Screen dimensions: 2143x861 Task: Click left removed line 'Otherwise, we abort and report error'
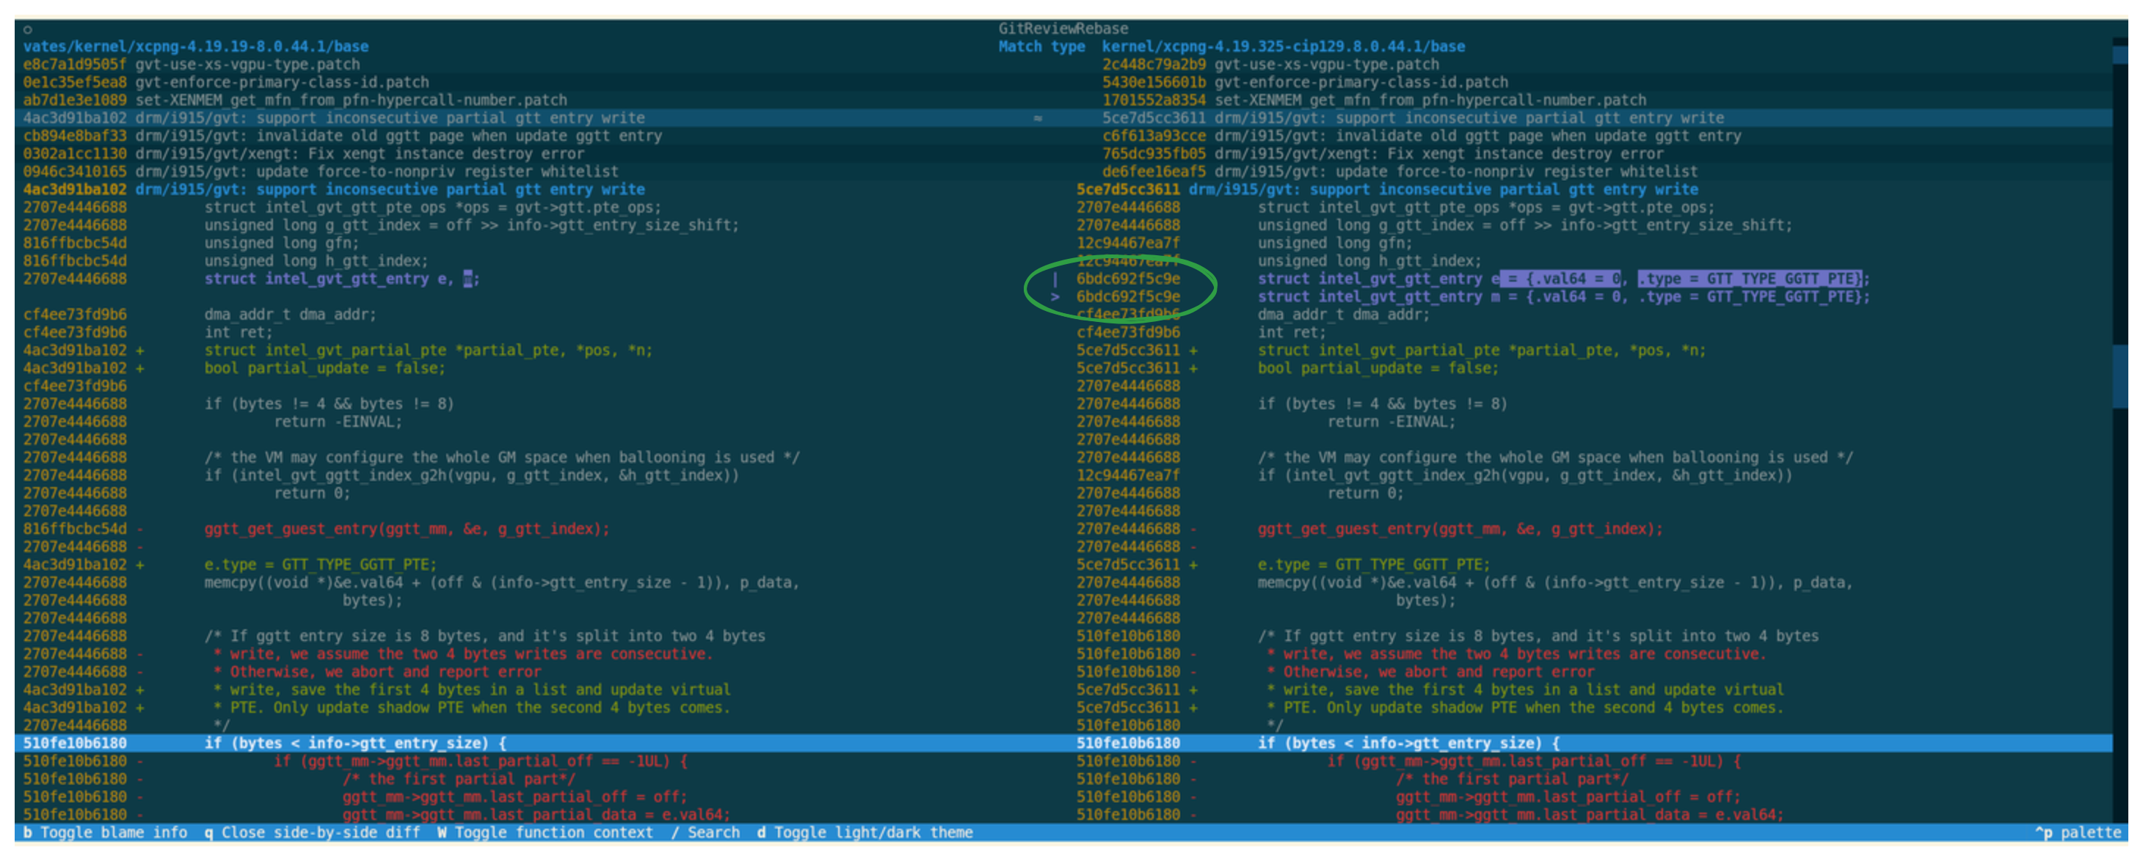(376, 673)
